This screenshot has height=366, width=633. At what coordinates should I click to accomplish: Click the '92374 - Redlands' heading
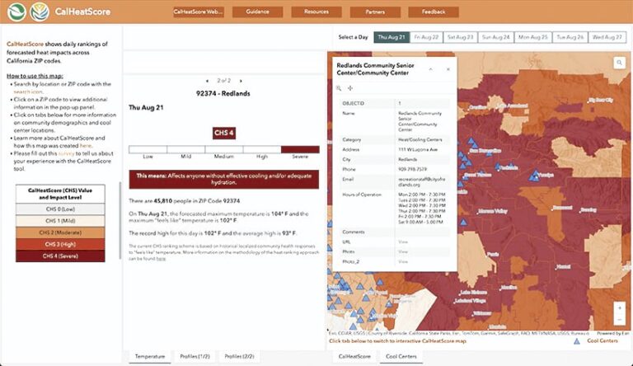coord(223,93)
